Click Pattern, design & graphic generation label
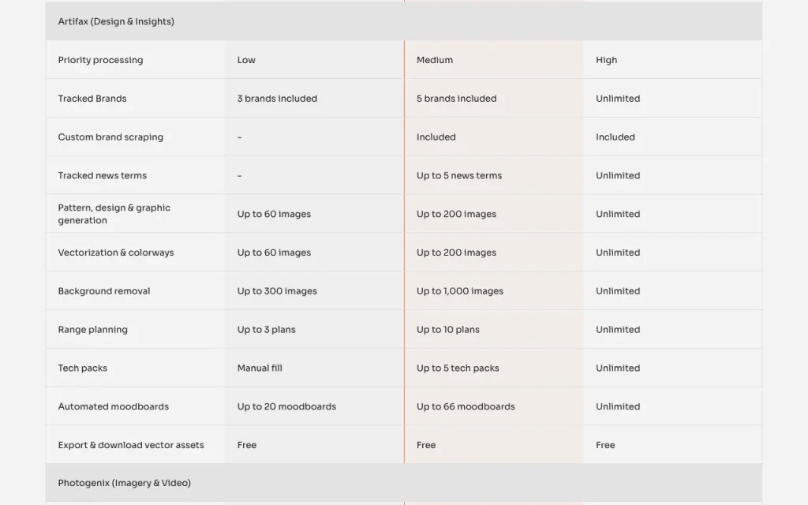Viewport: 808px width, 505px height. tap(114, 214)
